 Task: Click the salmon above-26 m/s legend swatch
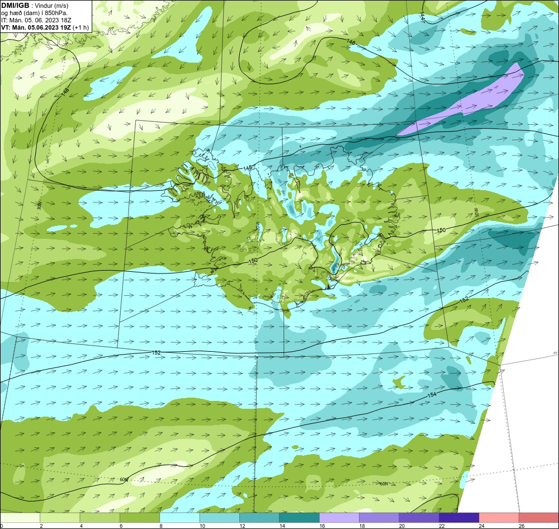pyautogui.click(x=539, y=517)
